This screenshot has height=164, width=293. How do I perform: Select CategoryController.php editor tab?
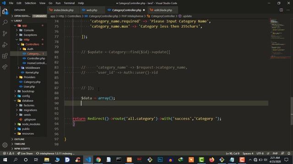tap(126, 10)
